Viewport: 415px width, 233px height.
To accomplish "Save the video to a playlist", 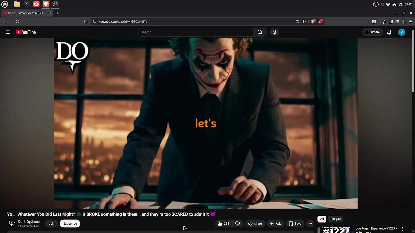I will 295,224.
